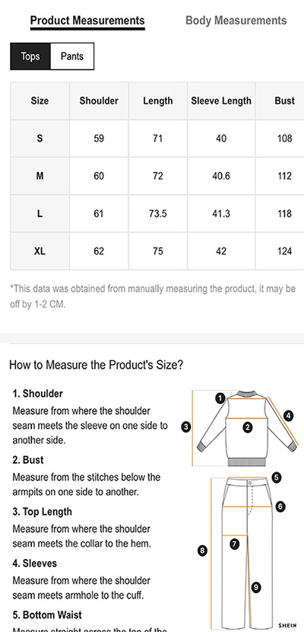This screenshot has width=304, height=632.
Task: Click the number 9 inseam marker on pants
Action: pyautogui.click(x=256, y=587)
